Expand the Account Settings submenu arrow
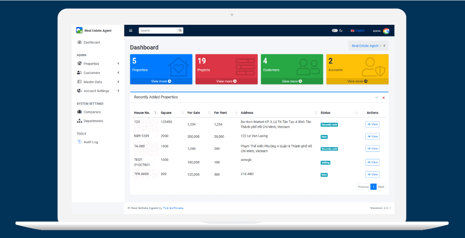Viewport: 465px width, 238px height. pos(119,91)
